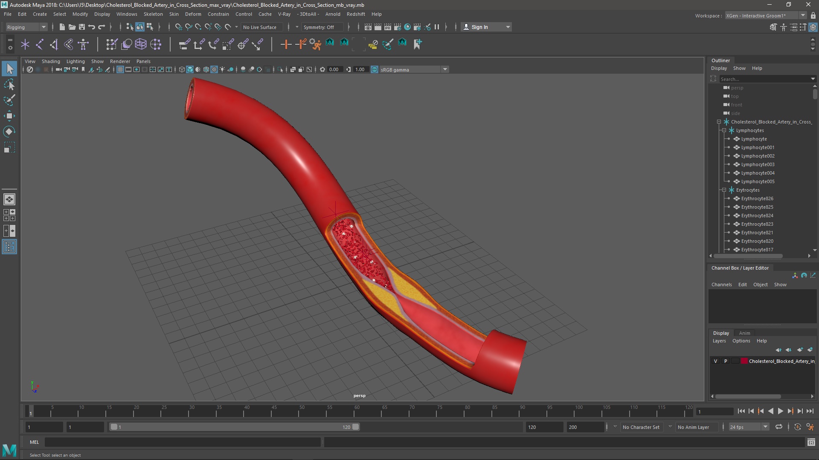819x460 pixels.
Task: Activate the Rotate tool
Action: pos(9,132)
